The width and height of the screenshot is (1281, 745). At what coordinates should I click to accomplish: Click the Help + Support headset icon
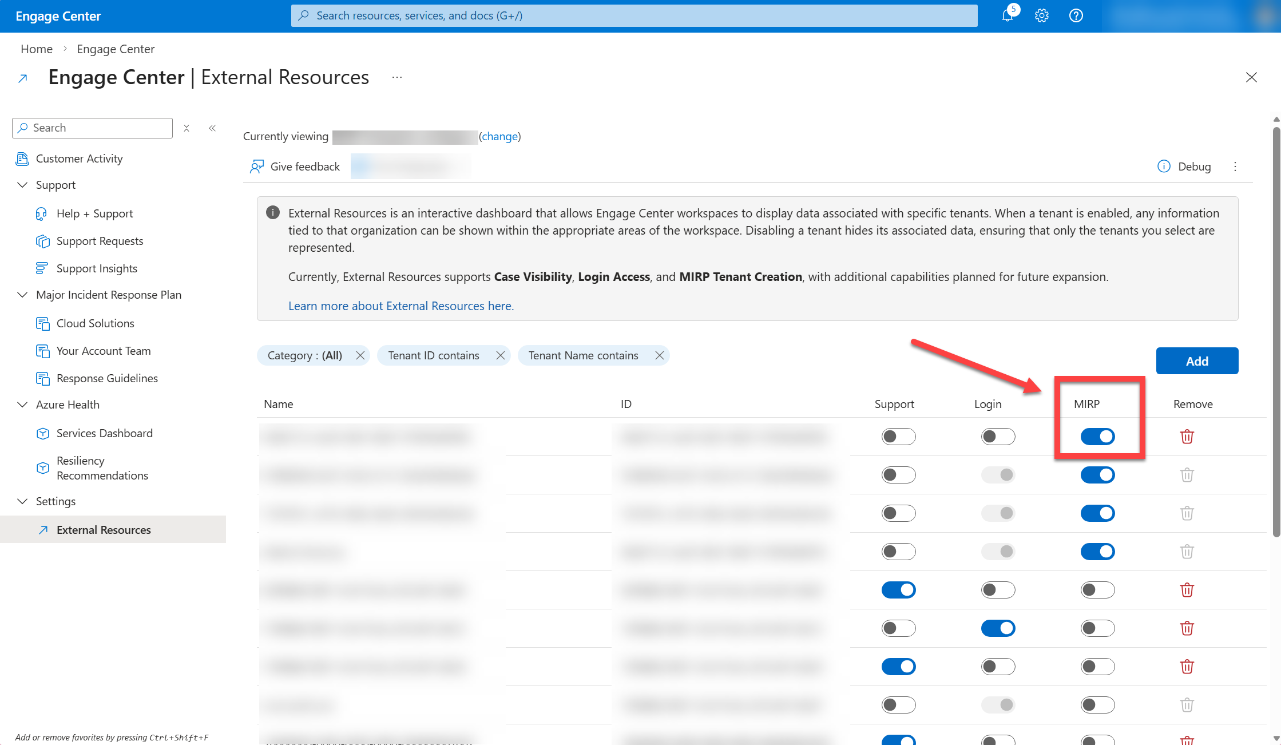click(x=42, y=213)
